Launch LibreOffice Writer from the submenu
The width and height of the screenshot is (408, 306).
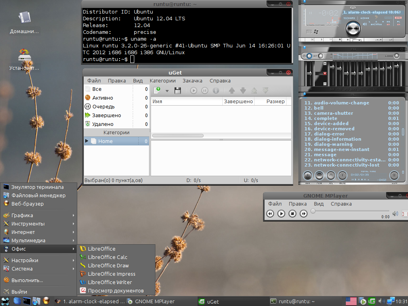(116, 282)
